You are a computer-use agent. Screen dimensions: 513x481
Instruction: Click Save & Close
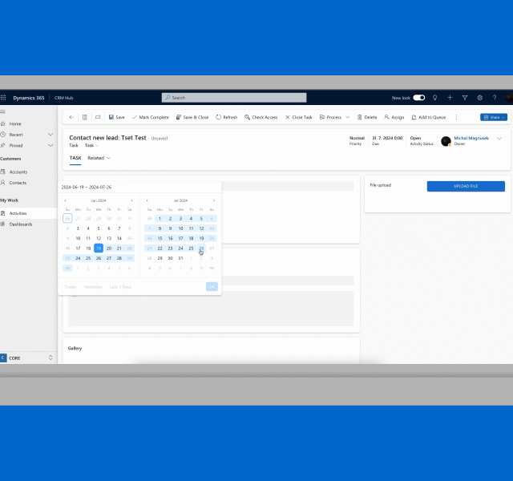coord(192,117)
